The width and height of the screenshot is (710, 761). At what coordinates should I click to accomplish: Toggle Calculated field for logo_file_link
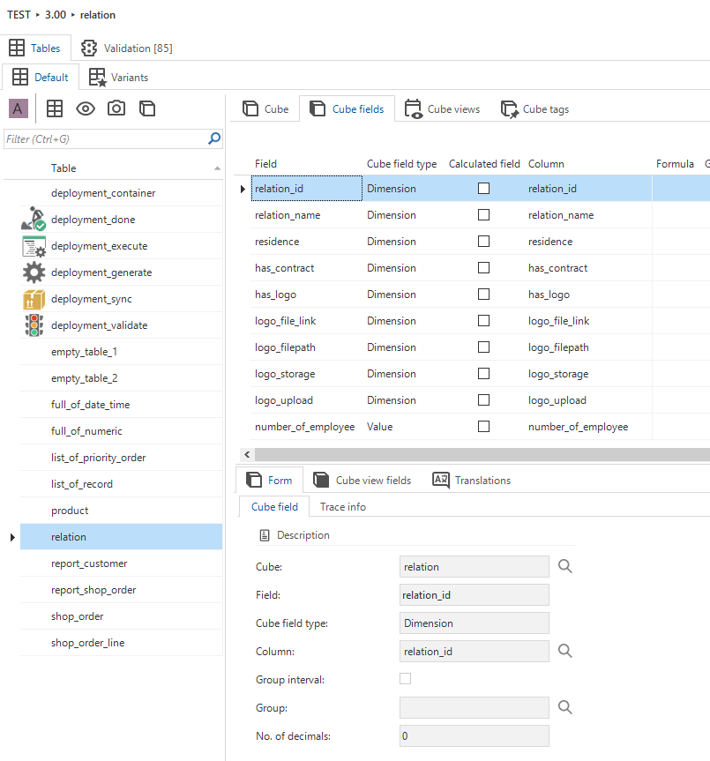tap(484, 320)
